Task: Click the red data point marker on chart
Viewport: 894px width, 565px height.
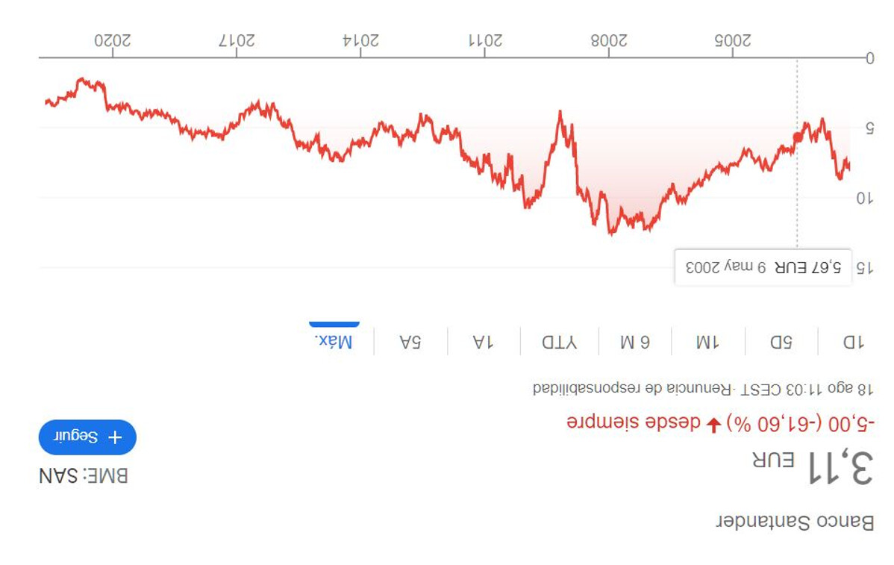Action: click(798, 137)
